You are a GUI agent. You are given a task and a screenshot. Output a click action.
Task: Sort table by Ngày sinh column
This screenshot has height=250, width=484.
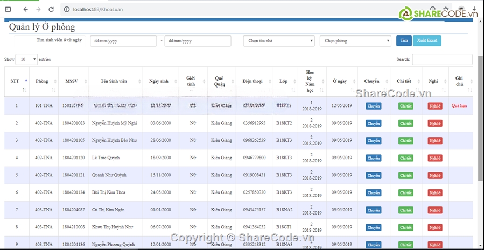click(161, 82)
